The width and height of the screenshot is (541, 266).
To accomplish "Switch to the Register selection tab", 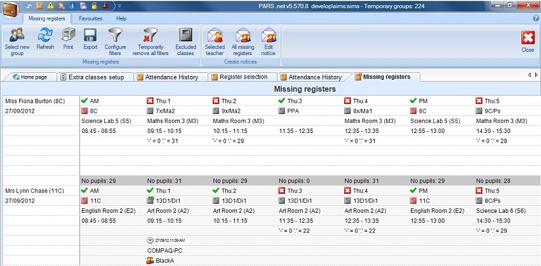I will click(243, 77).
